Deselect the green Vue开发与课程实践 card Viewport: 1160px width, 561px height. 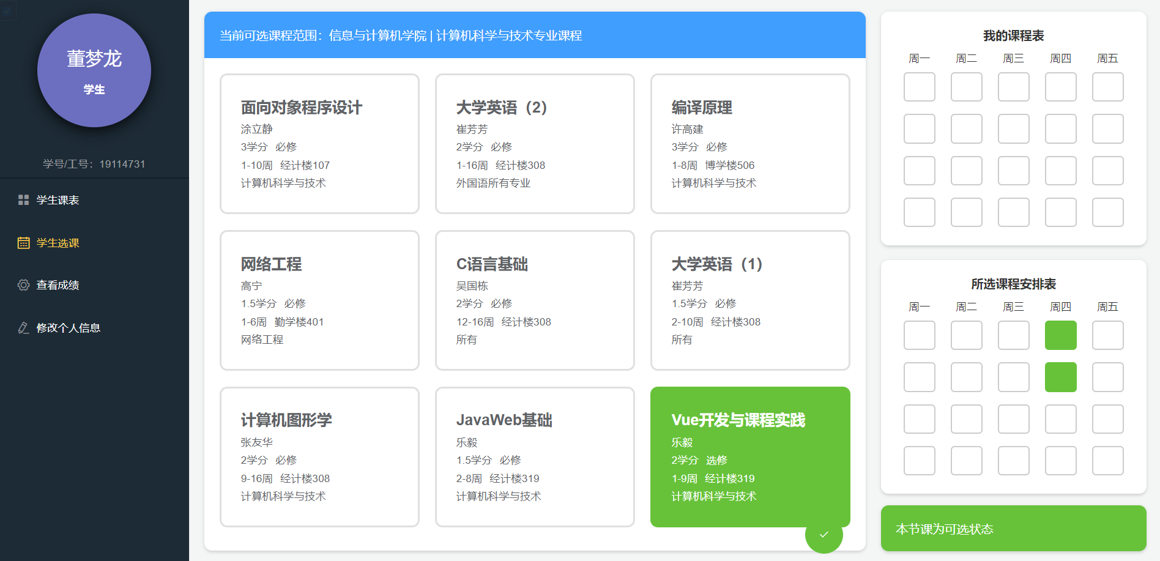[x=750, y=457]
